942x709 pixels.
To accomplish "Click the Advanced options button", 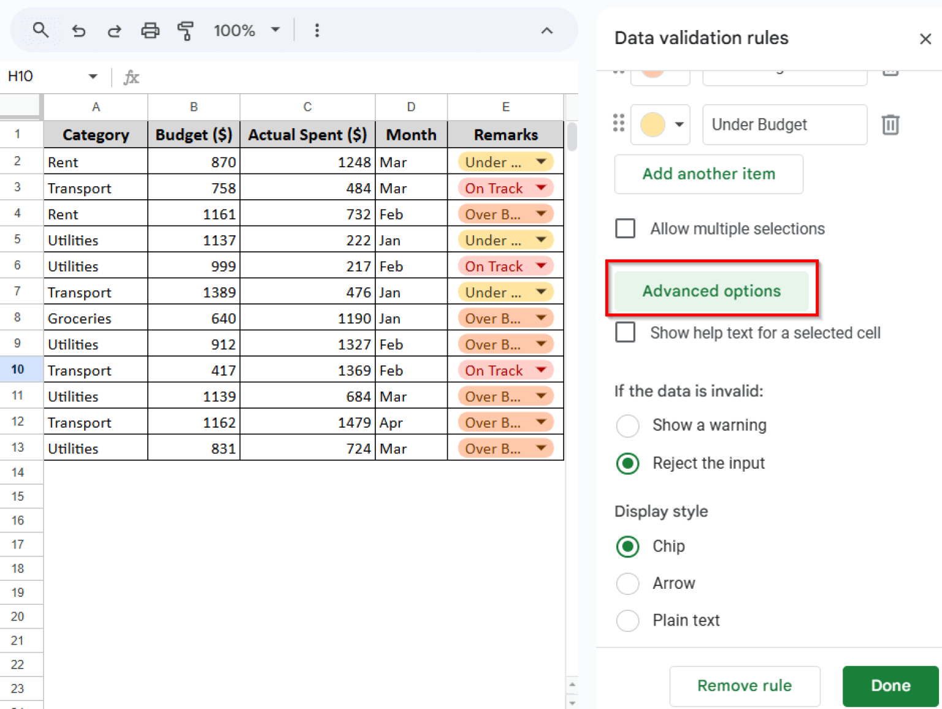I will (x=711, y=290).
